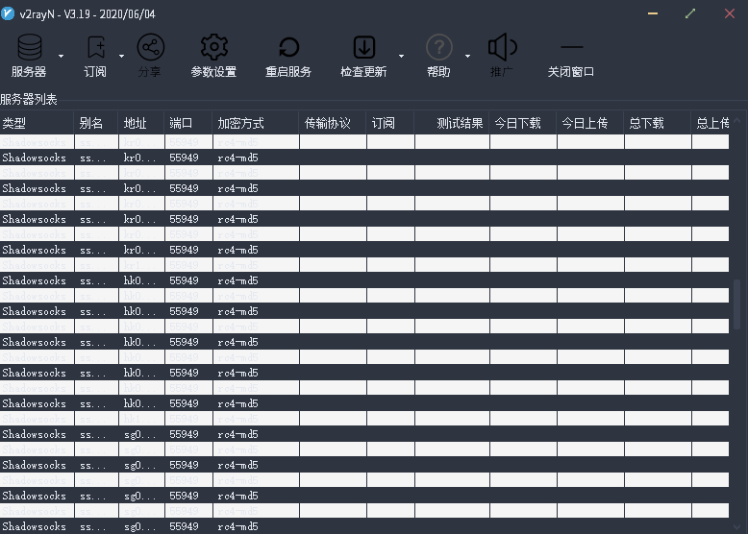Click the 总上传 column header
The image size is (748, 534).
pyautogui.click(x=710, y=123)
